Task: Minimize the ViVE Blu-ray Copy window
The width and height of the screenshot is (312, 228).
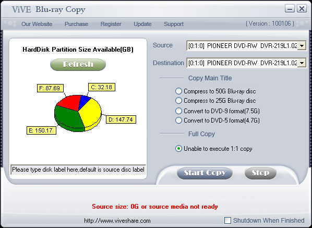Action: click(x=290, y=9)
